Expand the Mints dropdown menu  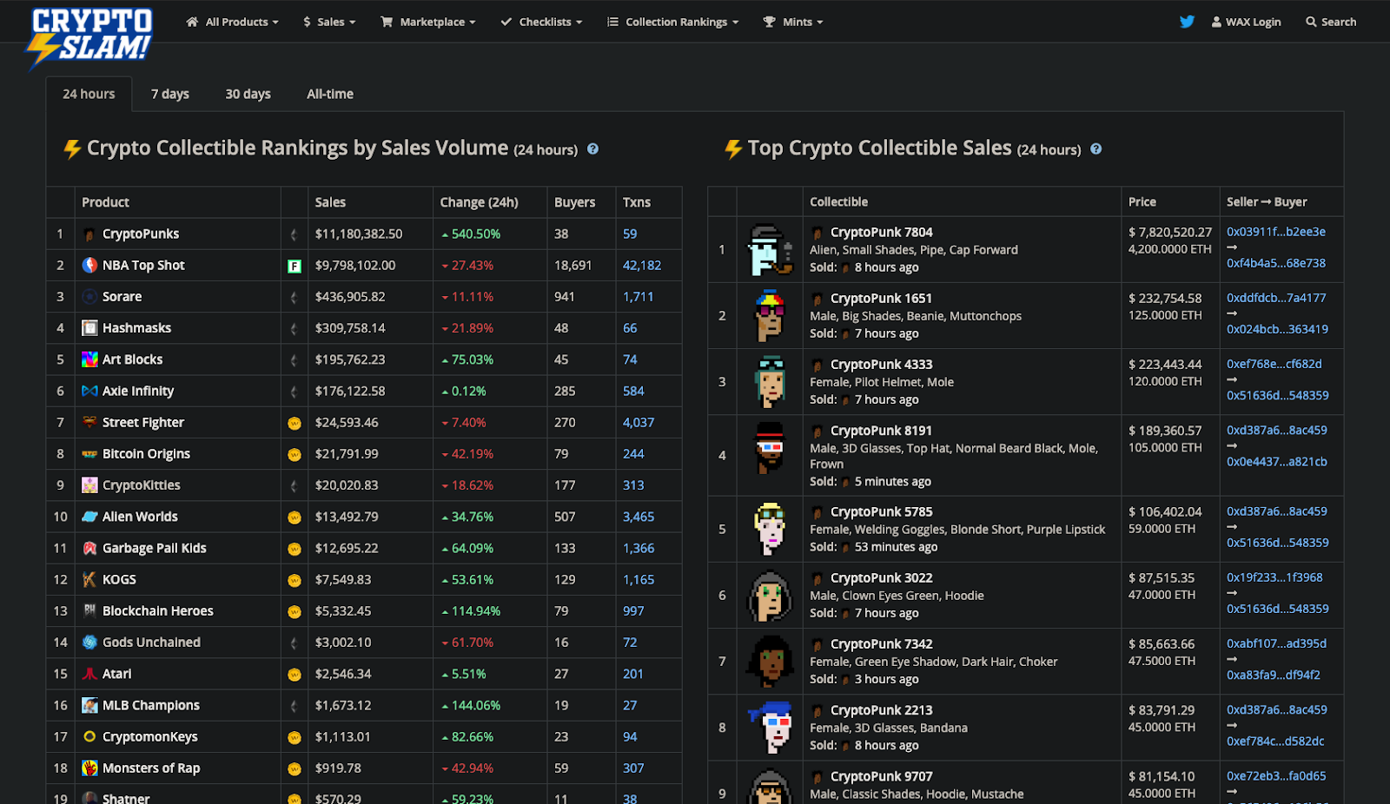[793, 22]
